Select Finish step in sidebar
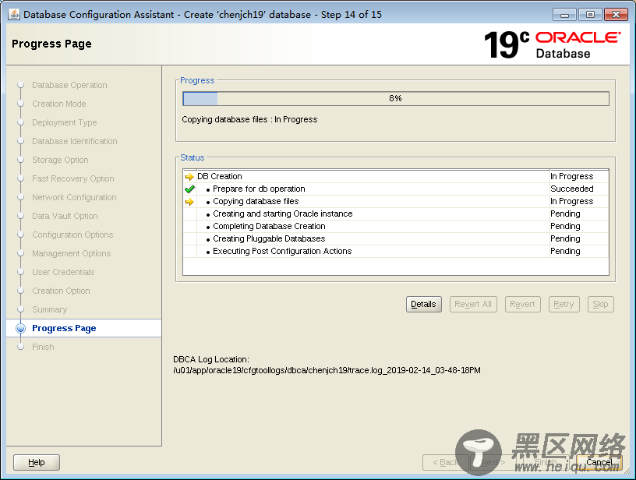Image resolution: width=636 pixels, height=480 pixels. click(x=43, y=347)
